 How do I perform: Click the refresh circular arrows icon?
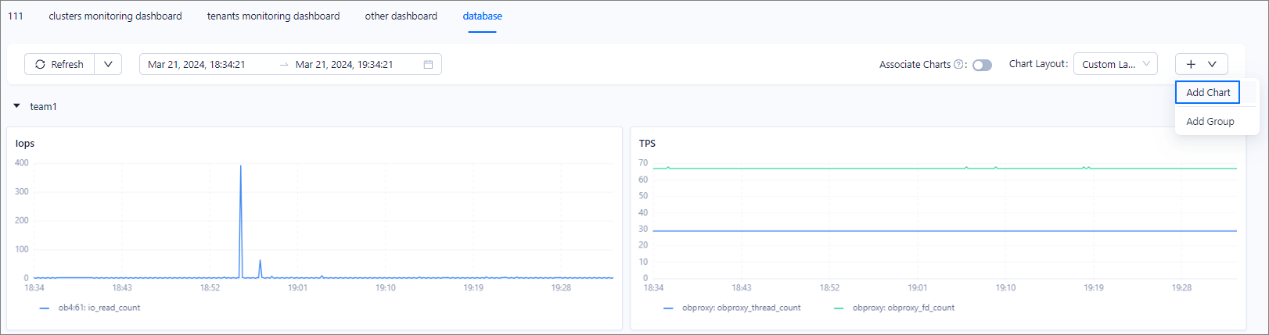(x=40, y=64)
